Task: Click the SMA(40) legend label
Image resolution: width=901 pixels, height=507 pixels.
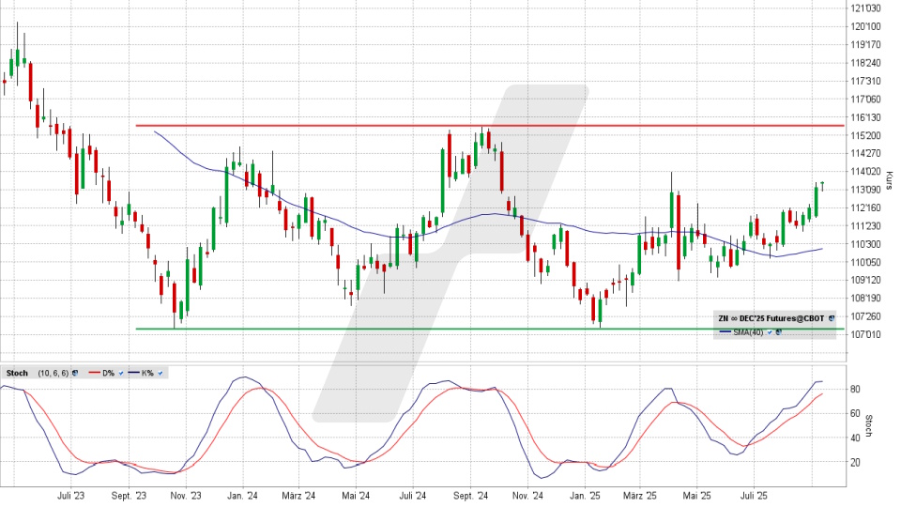Action: [748, 332]
